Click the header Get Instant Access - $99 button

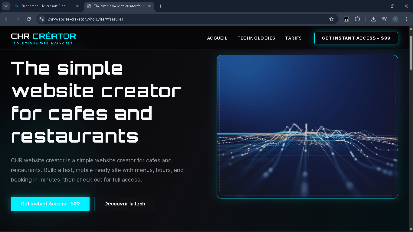point(356,38)
